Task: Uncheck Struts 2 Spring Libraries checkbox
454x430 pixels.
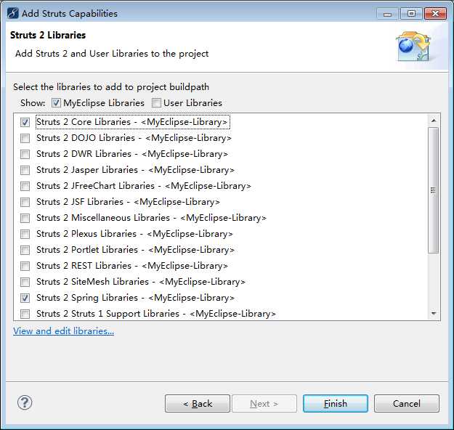Action: [25, 298]
